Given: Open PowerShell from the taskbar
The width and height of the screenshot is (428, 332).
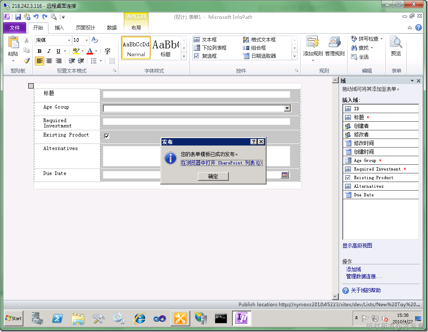Looking at the screenshot, I should pyautogui.click(x=57, y=318).
